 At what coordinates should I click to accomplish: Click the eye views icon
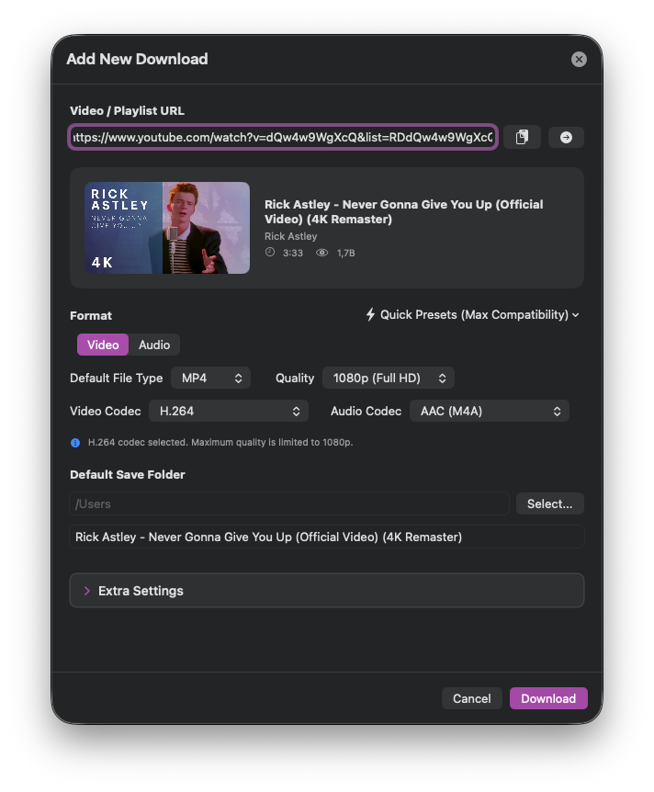[321, 253]
